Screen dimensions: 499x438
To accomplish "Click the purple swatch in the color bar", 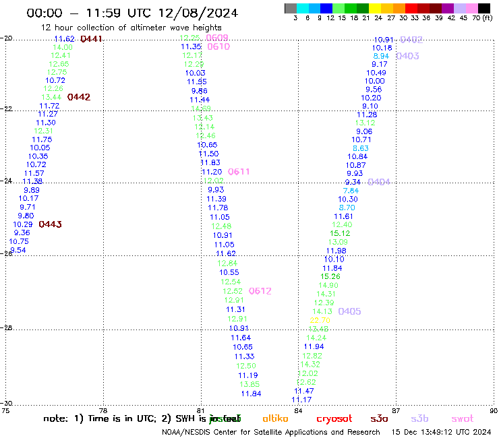I will [x=448, y=8].
